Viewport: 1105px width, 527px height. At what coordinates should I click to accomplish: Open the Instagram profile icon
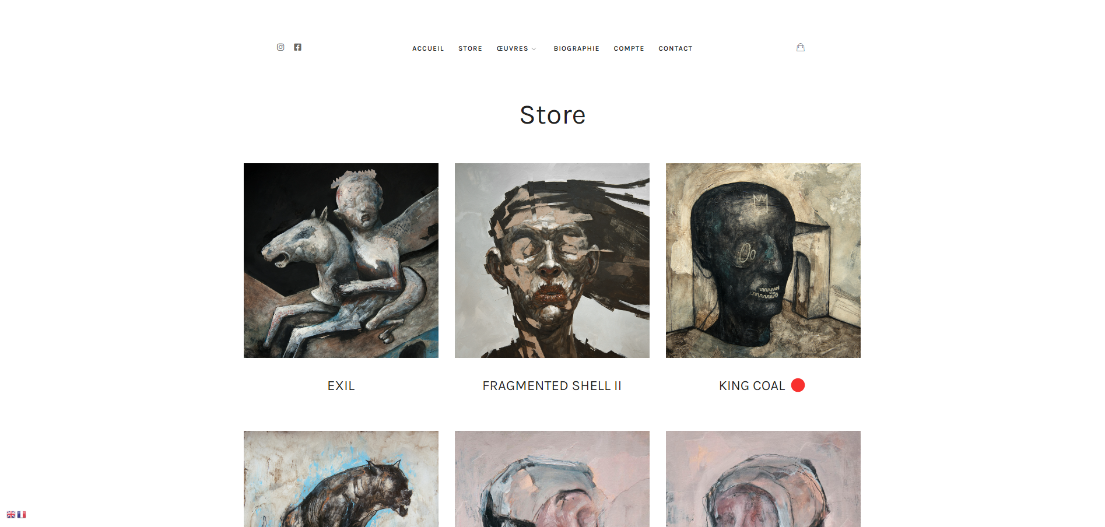coord(280,47)
